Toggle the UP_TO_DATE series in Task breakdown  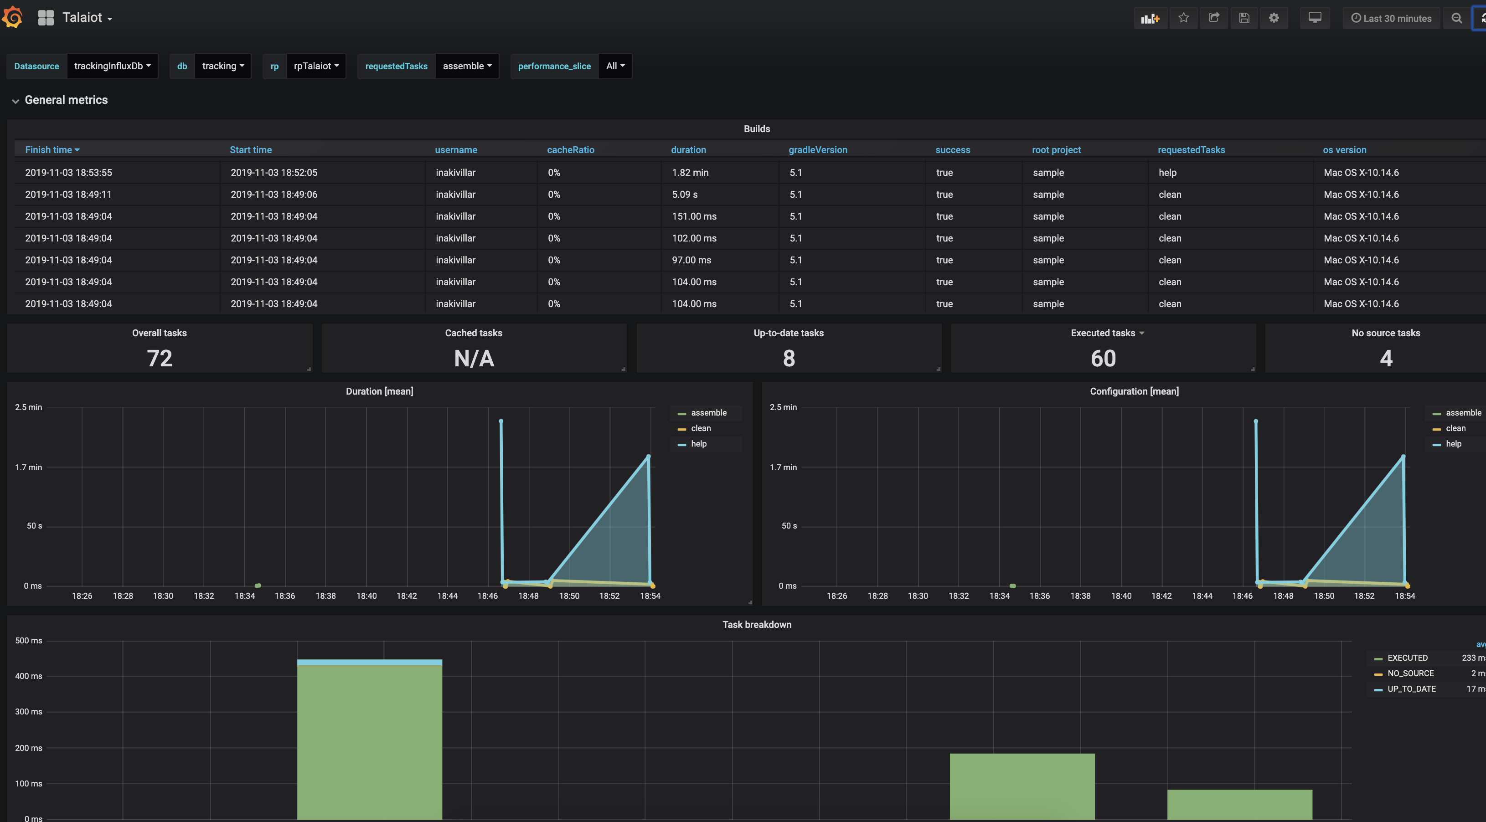point(1411,689)
